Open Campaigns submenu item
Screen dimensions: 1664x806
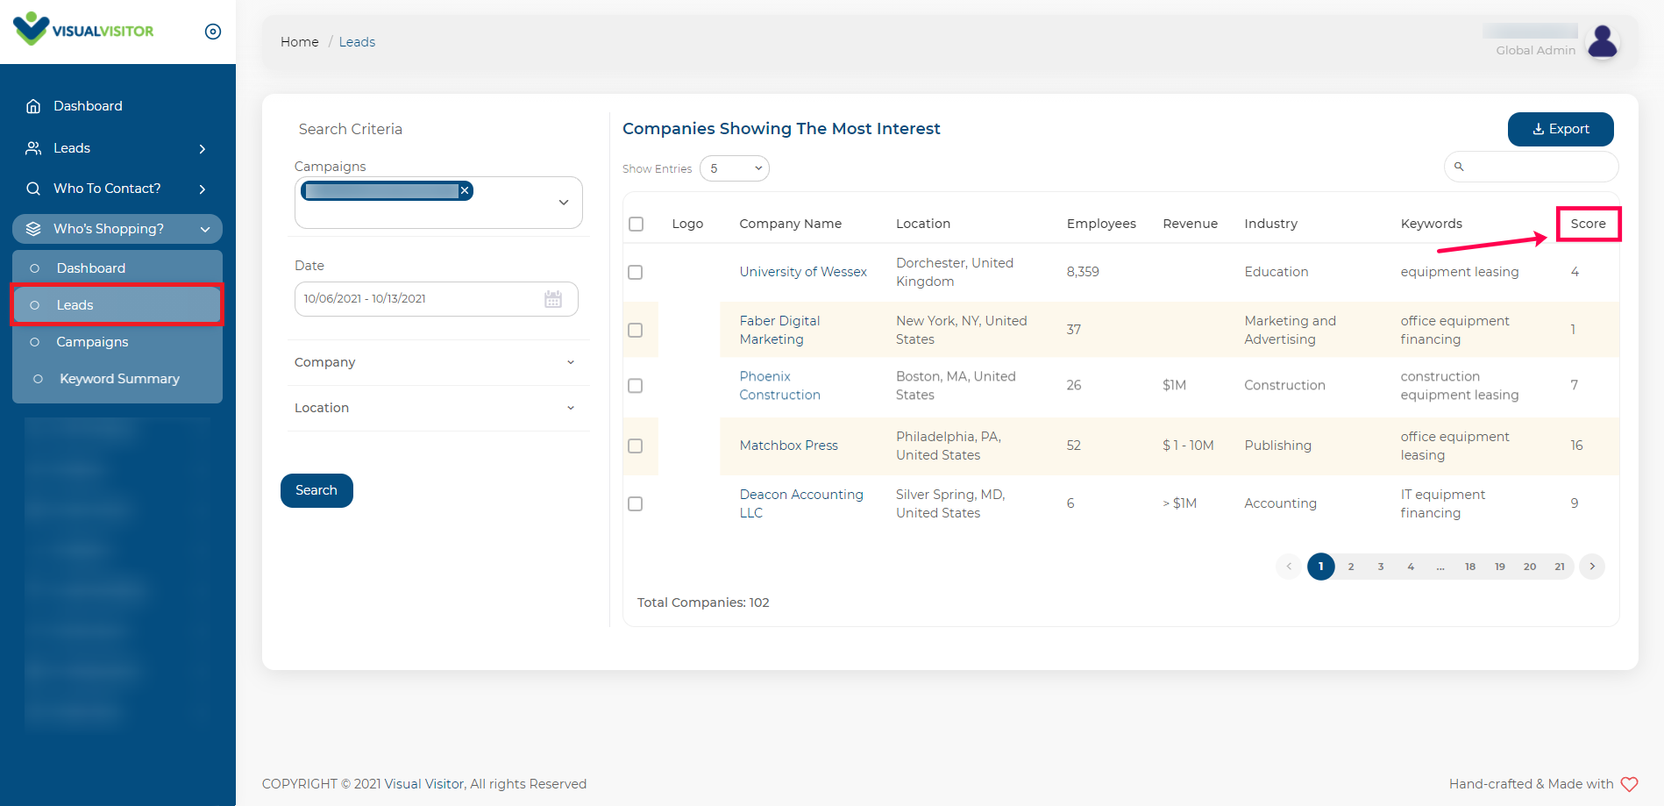(92, 342)
